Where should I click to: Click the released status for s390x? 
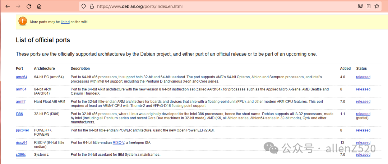tap(363, 155)
